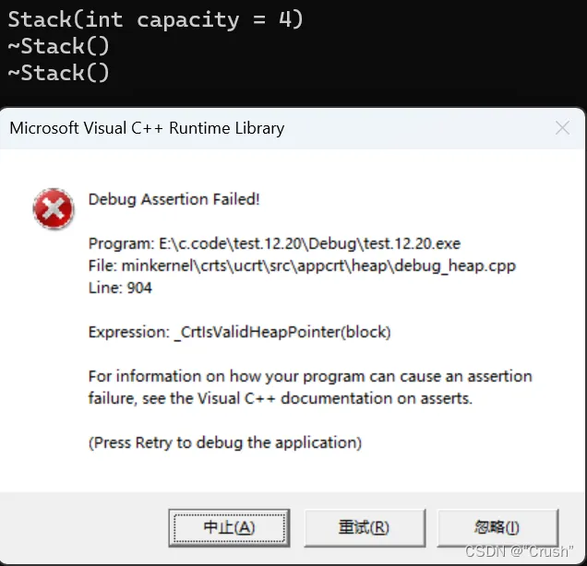
Task: Click the Line: 904 text
Action: (x=120, y=288)
